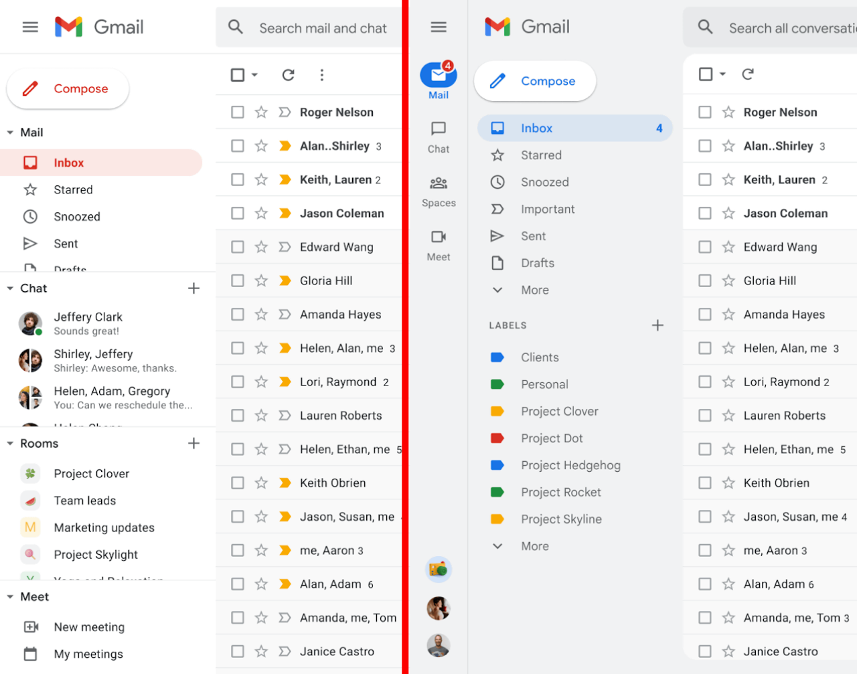The image size is (857, 674).
Task: Click the red Project Dot label tag
Action: 497,438
